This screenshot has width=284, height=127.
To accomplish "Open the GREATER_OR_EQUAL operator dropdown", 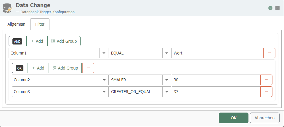I will tap(166, 92).
